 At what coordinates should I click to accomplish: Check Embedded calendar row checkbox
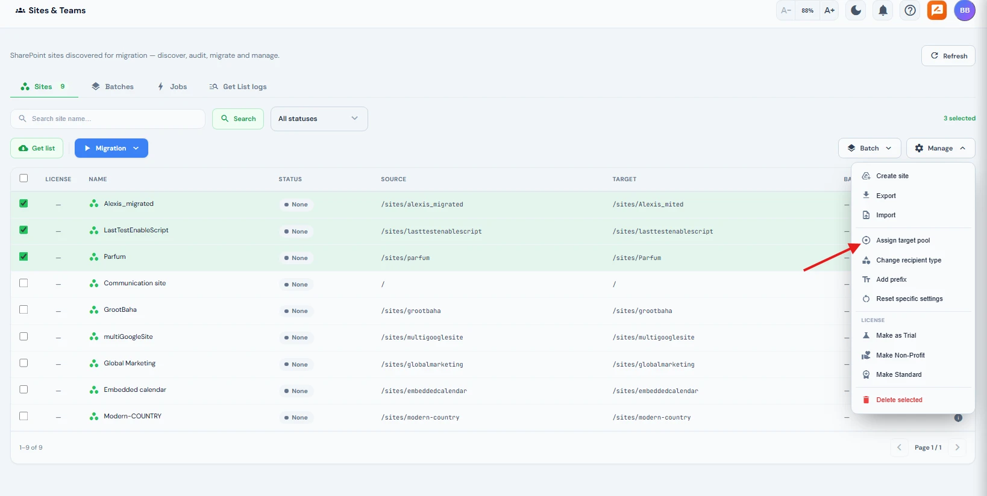click(x=23, y=389)
